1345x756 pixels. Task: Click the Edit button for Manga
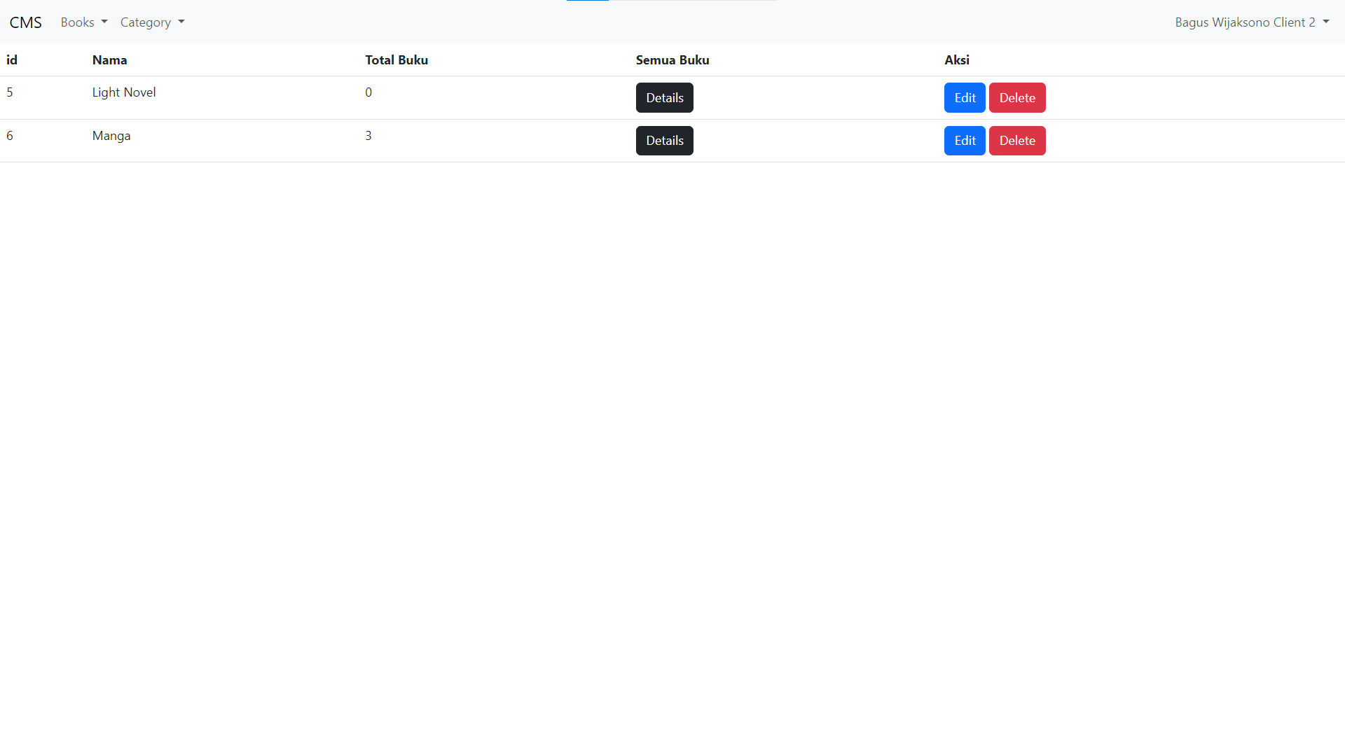point(963,140)
